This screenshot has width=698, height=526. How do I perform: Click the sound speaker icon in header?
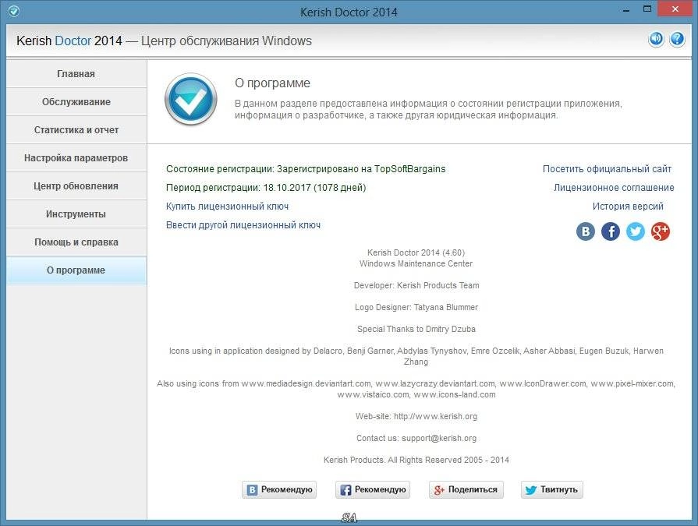[656, 40]
